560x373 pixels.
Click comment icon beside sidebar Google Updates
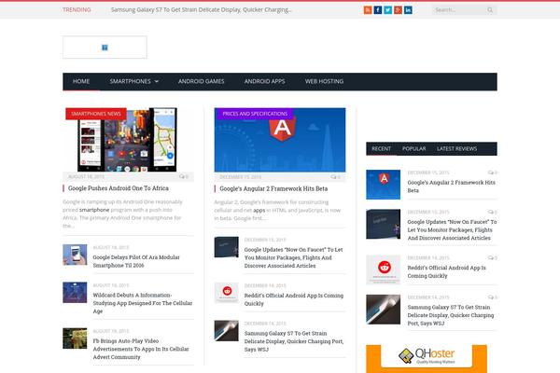point(493,212)
